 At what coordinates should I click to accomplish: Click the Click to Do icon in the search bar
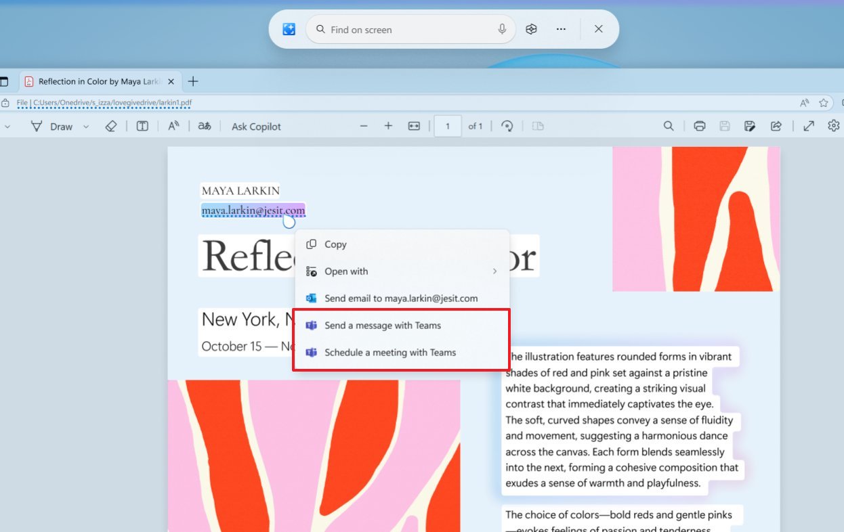tap(289, 29)
